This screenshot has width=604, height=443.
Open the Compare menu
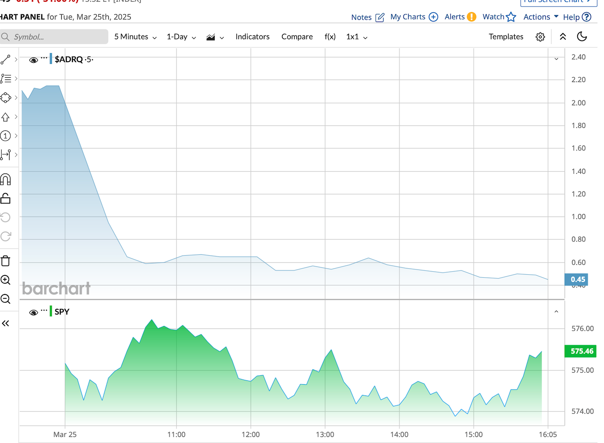[x=297, y=37]
